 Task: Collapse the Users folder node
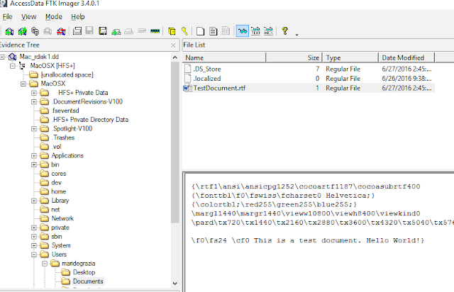34,254
